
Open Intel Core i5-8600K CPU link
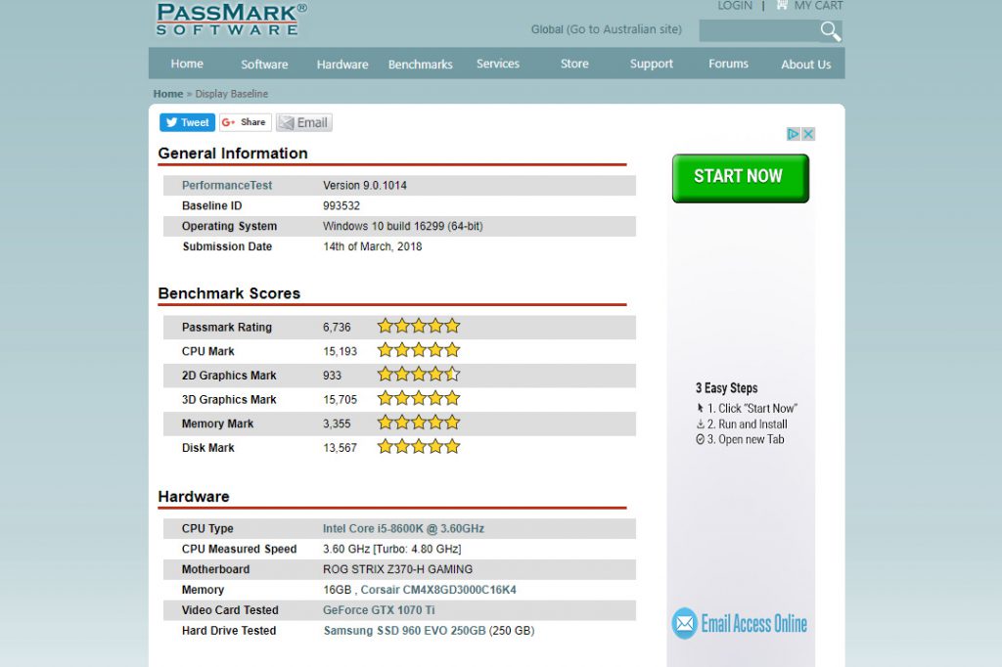(x=403, y=528)
